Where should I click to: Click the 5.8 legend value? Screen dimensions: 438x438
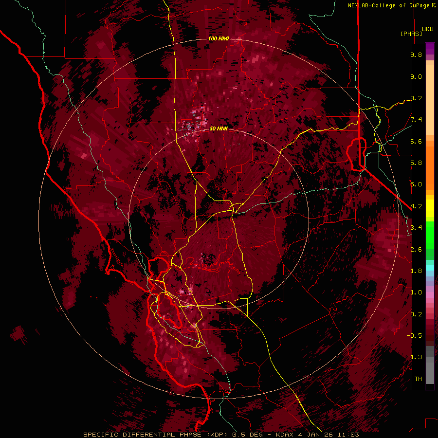click(x=416, y=163)
